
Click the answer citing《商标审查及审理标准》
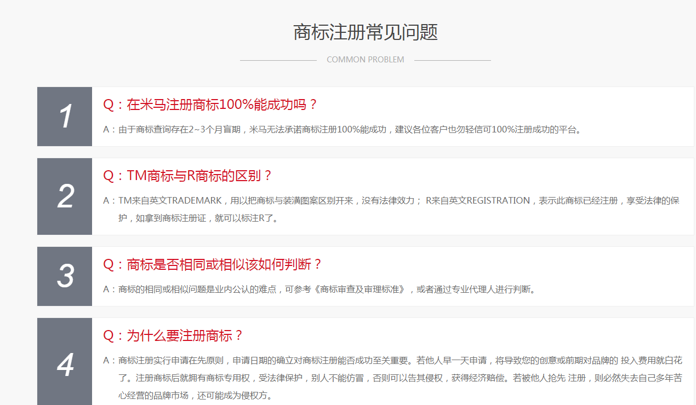point(319,290)
